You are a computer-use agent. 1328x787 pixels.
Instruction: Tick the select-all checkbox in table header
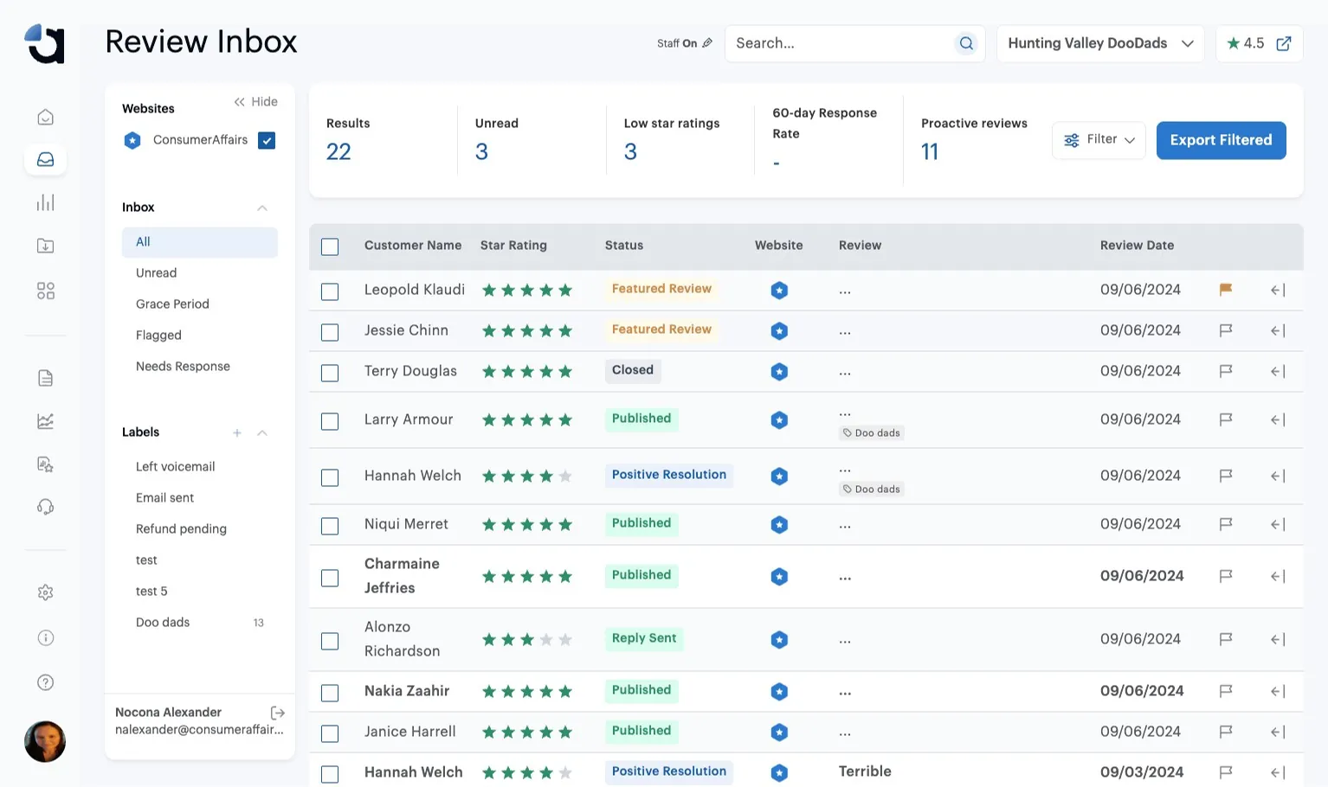tap(330, 246)
